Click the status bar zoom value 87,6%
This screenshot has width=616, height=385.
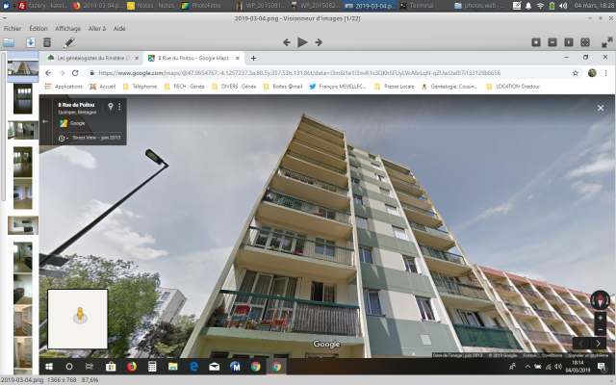click(x=90, y=380)
